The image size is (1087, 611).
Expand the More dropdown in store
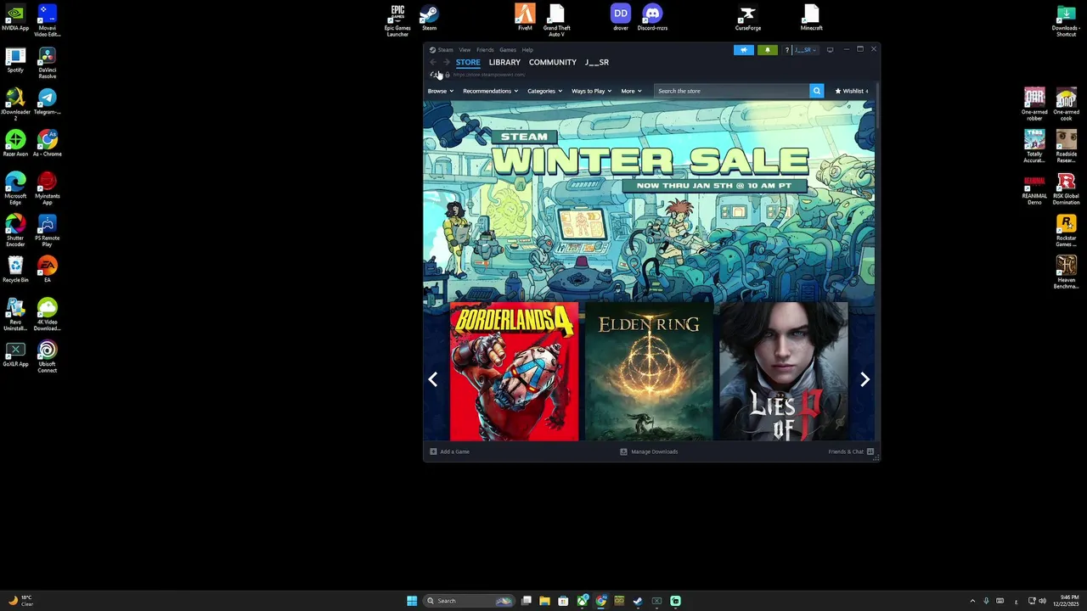tap(631, 91)
